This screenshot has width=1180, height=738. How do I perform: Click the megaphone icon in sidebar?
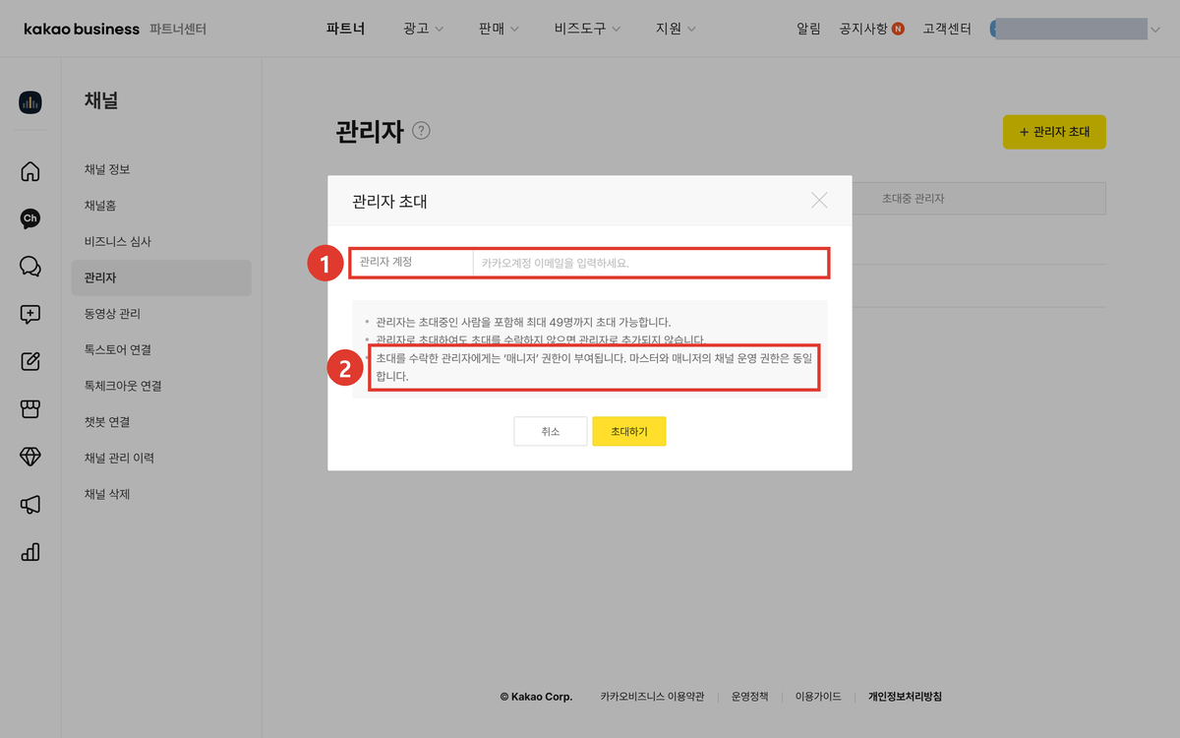coord(30,505)
